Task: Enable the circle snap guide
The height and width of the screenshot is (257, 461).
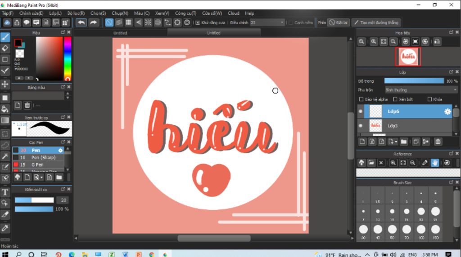Action: coord(158,22)
